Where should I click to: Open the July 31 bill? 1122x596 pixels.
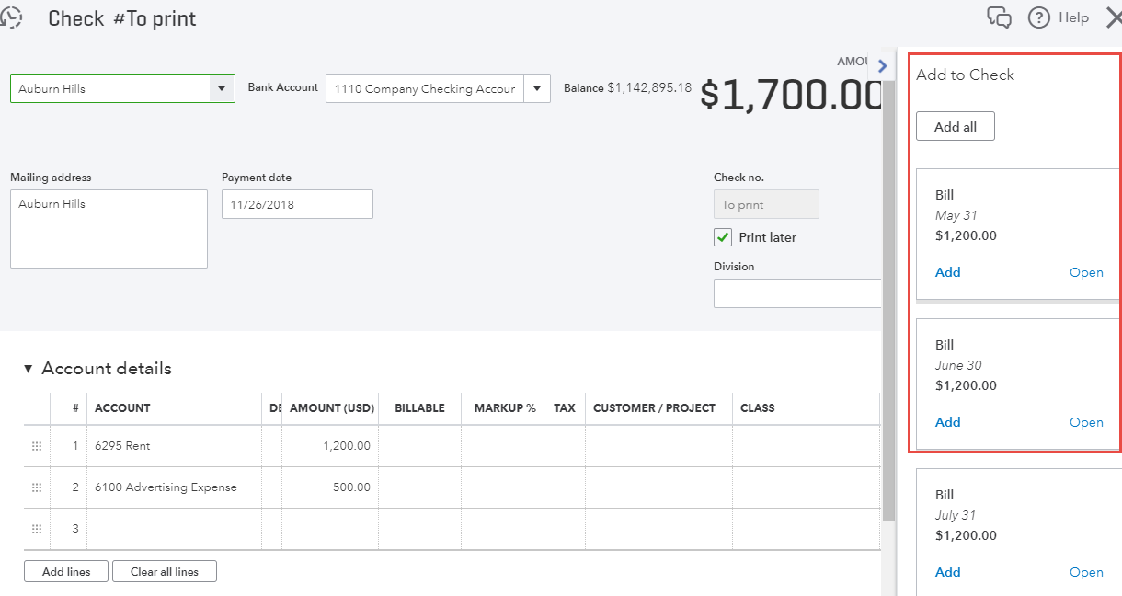pos(1086,571)
